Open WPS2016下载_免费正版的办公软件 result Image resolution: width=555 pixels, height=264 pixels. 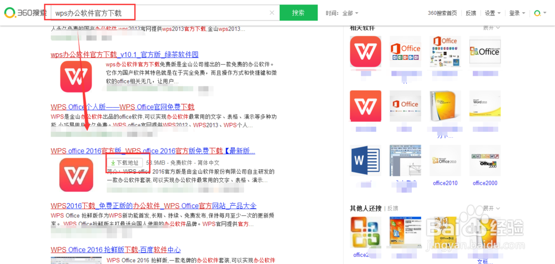click(x=154, y=206)
